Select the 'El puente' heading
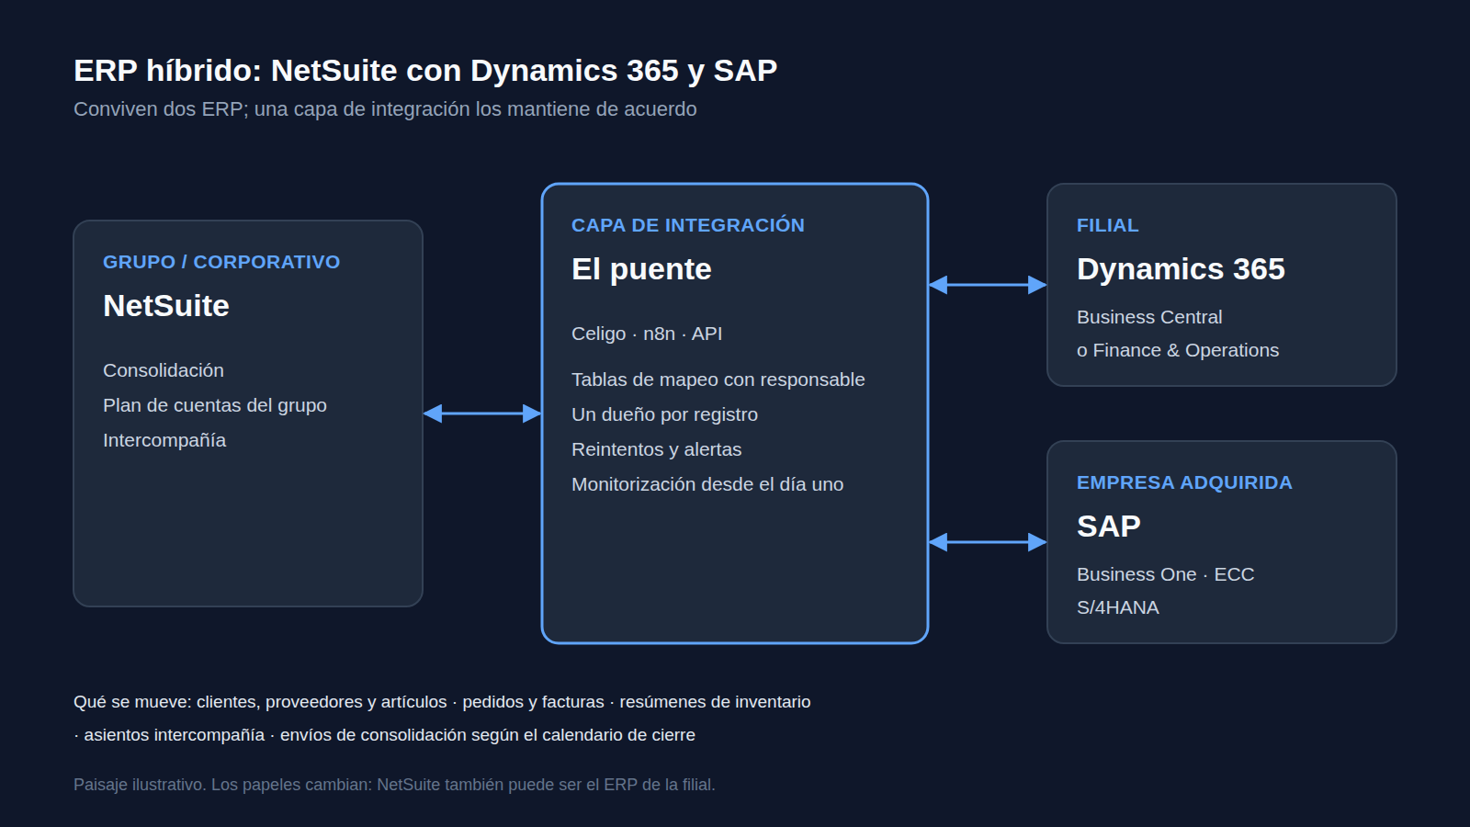This screenshot has width=1470, height=827. click(641, 269)
